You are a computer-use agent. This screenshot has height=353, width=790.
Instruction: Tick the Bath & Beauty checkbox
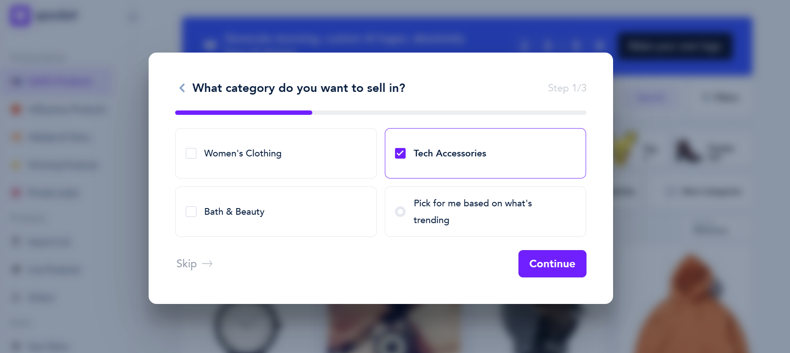click(x=191, y=212)
